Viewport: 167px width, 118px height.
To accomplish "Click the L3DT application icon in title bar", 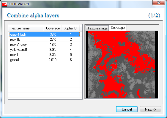I will pos(5,4).
